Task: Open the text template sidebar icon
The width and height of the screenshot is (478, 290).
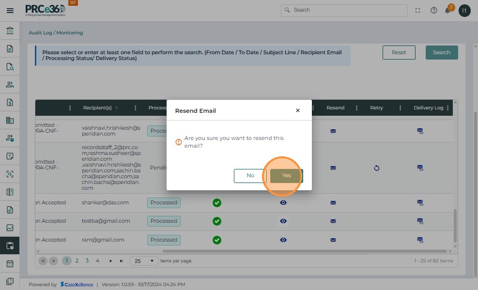Action: [x=10, y=156]
